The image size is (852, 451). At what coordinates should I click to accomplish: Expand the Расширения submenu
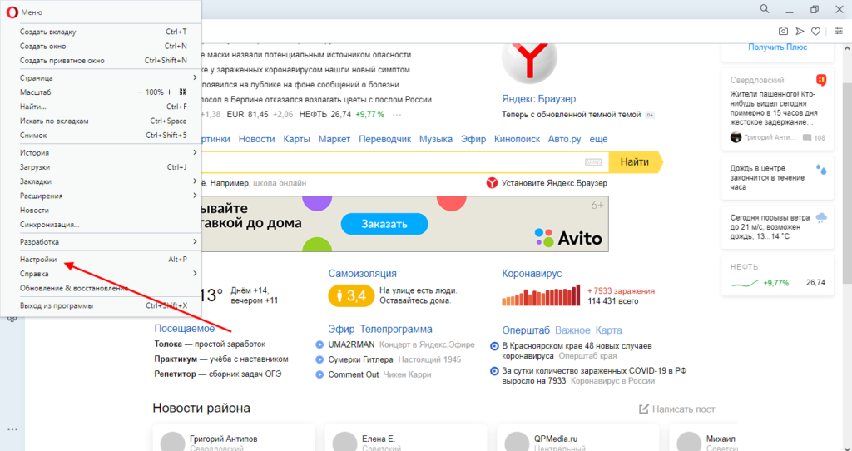pyautogui.click(x=101, y=196)
